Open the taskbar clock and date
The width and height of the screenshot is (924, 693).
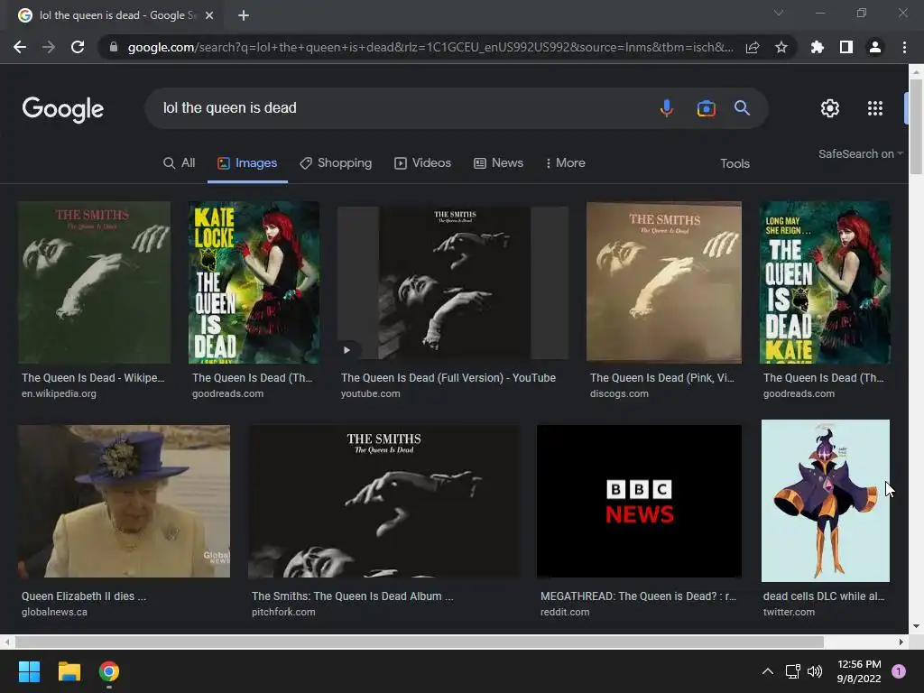coord(859,671)
